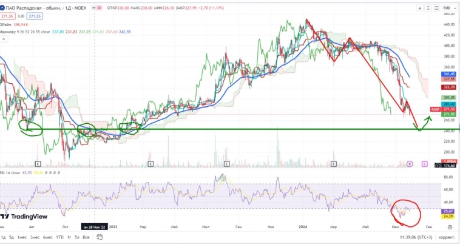Viewport: 460px width, 244px height.
Task: Select the Все time range
Action: 86,237
